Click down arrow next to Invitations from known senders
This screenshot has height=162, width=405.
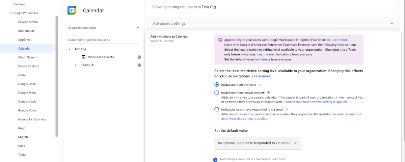tap(269, 92)
